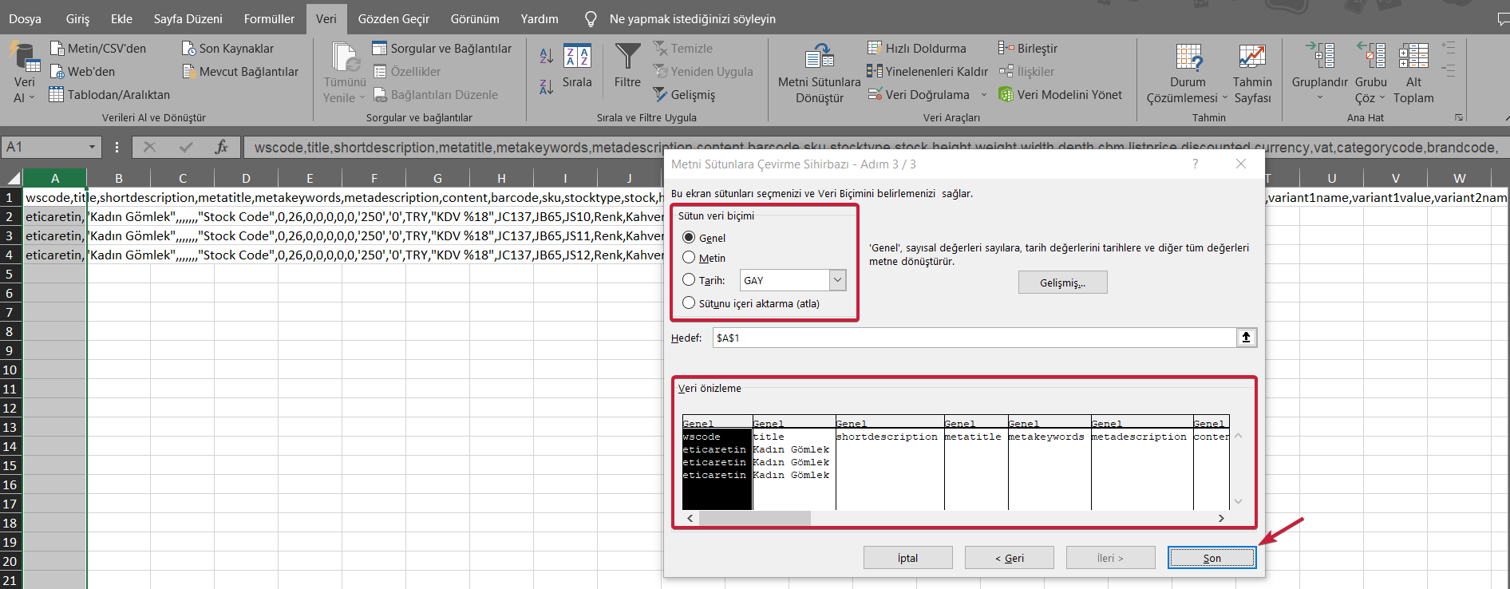The image size is (1510, 589).
Task: Click Veri Doğrulama validation icon
Action: tap(875, 94)
